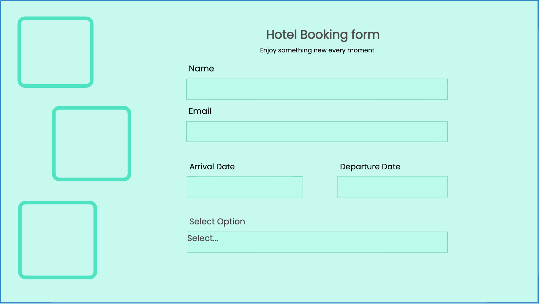Click the word "Hotel" in the heading
Image resolution: width=539 pixels, height=304 pixels.
tap(281, 35)
